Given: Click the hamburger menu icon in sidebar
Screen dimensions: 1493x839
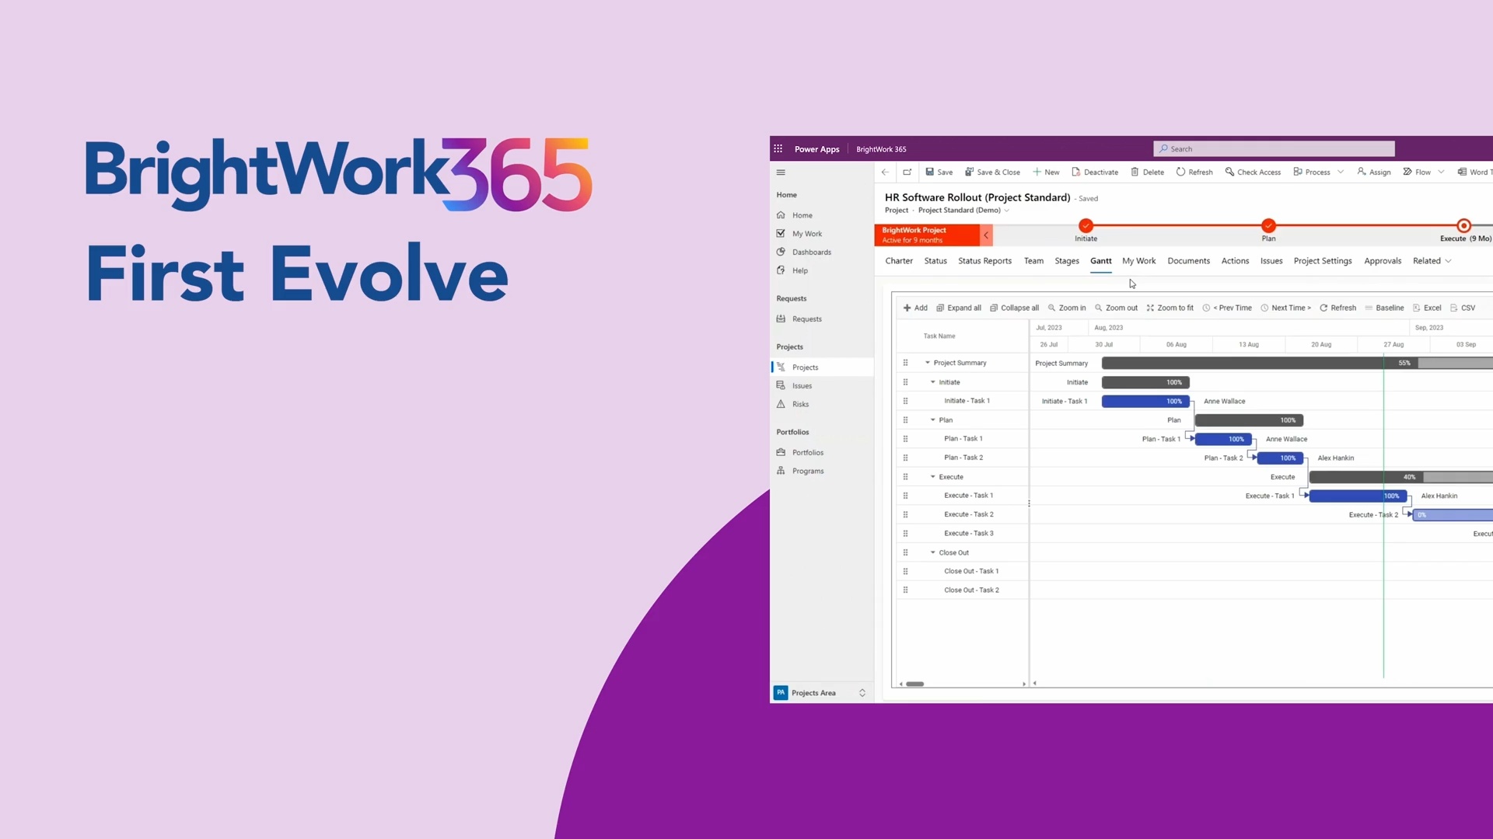Looking at the screenshot, I should tap(781, 172).
